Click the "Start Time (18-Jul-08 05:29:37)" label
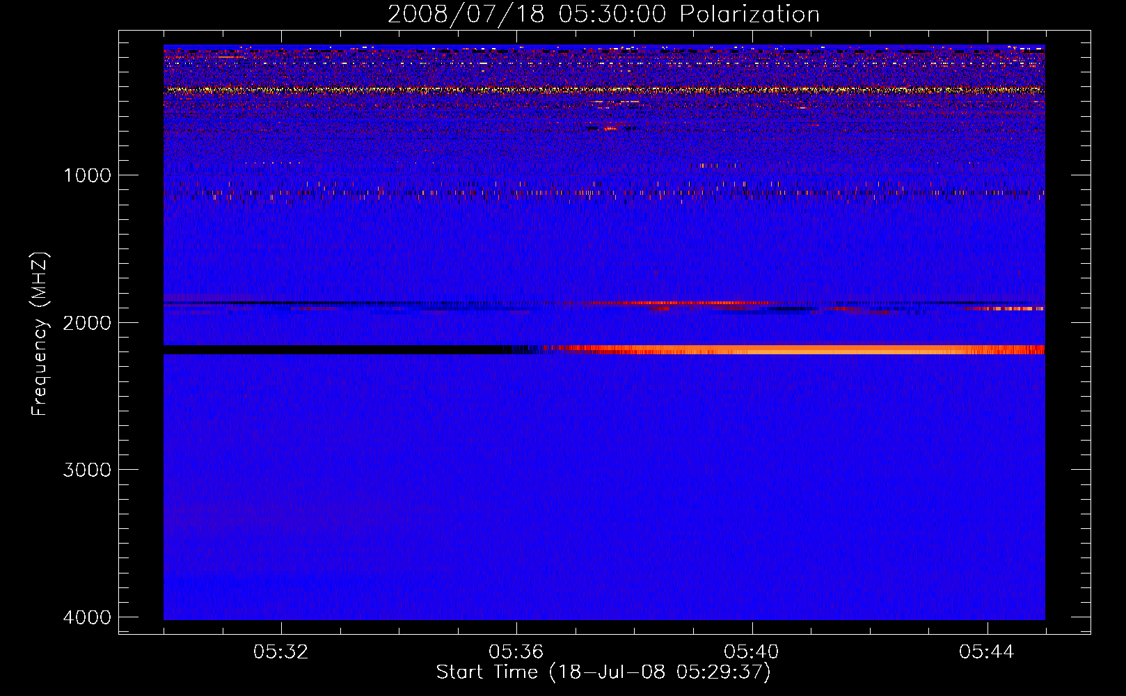This screenshot has width=1126, height=696. (603, 672)
